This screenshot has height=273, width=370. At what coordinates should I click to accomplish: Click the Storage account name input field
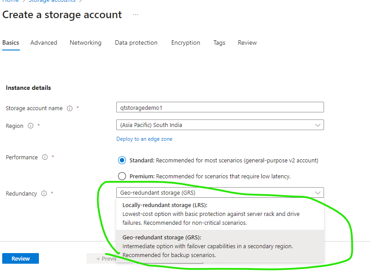coord(220,107)
